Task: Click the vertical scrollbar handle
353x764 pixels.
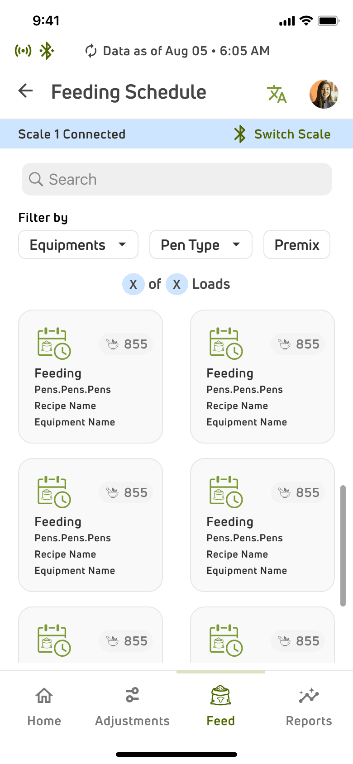Action: click(343, 545)
